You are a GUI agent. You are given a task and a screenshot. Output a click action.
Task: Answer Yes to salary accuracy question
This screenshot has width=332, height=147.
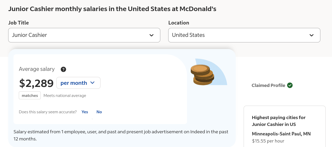(85, 112)
